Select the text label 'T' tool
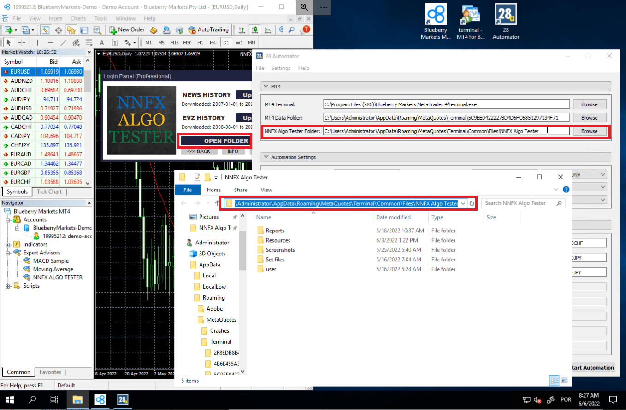The width and height of the screenshot is (626, 410). [114, 43]
